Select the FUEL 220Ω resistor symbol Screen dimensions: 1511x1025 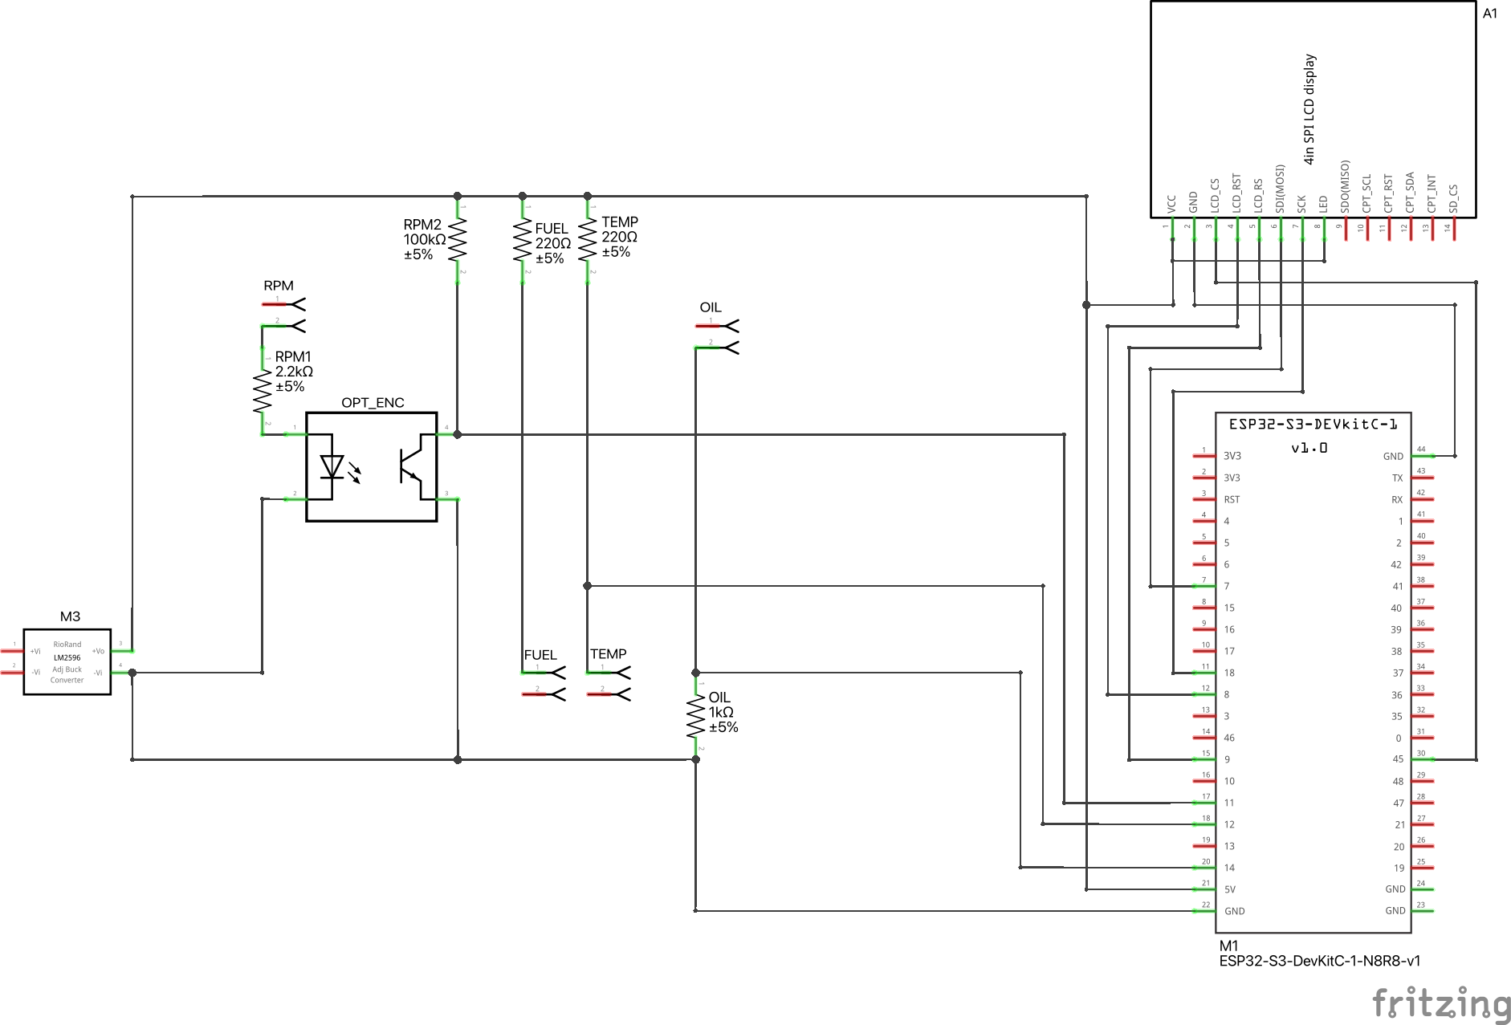(523, 240)
